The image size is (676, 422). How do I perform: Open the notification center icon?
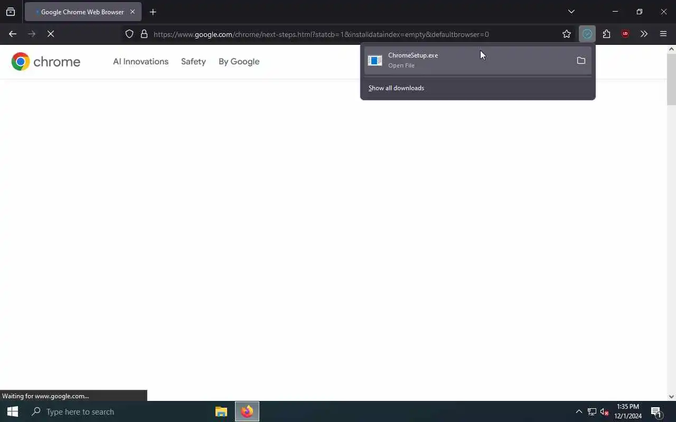(x=656, y=411)
